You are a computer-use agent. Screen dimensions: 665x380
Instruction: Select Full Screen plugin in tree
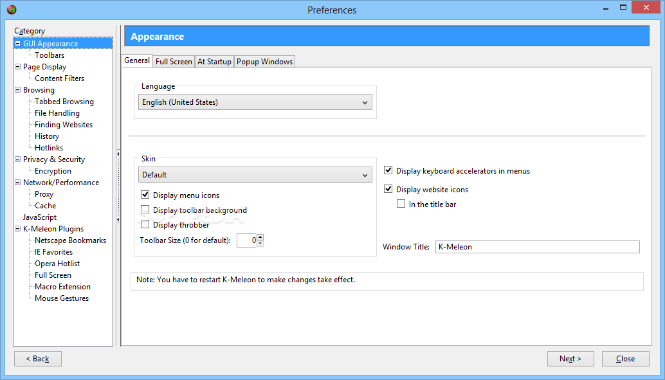tap(53, 275)
